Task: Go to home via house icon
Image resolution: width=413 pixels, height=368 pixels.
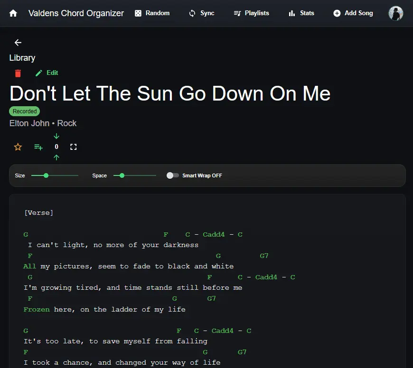Action: [x=13, y=13]
